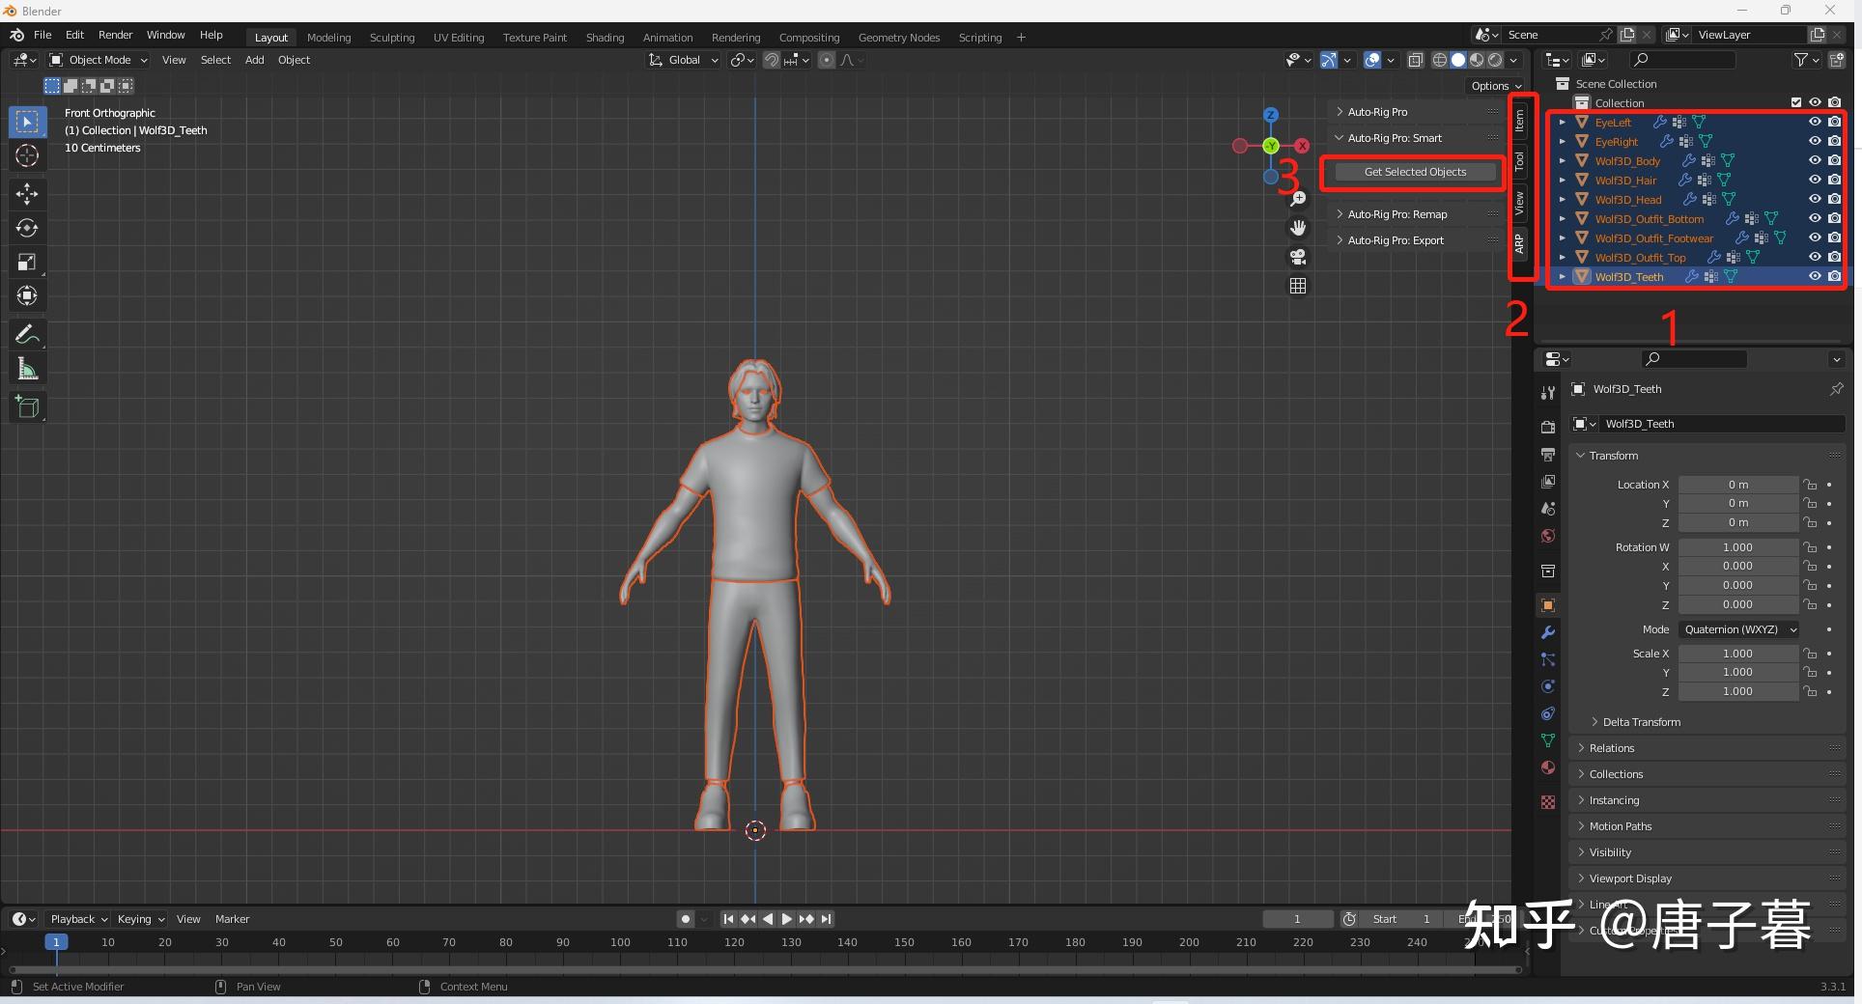Open the Render menu
Image resolution: width=1862 pixels, height=1004 pixels.
tap(115, 35)
